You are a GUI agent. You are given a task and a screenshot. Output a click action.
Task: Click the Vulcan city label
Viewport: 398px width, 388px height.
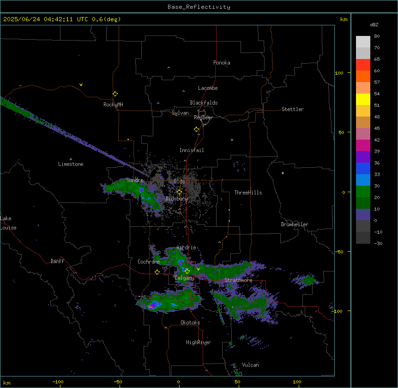click(x=250, y=365)
